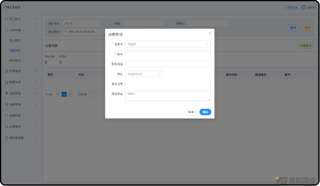Close the 访客登记 dialog with the X icon
Image resolution: width=320 pixels, height=186 pixels.
(x=210, y=33)
